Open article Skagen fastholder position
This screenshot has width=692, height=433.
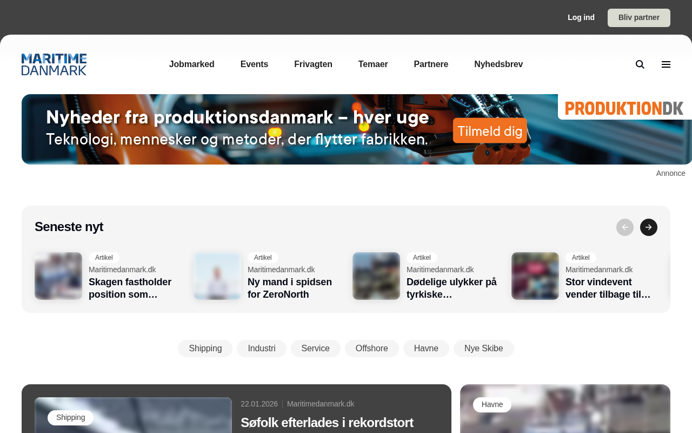[130, 288]
